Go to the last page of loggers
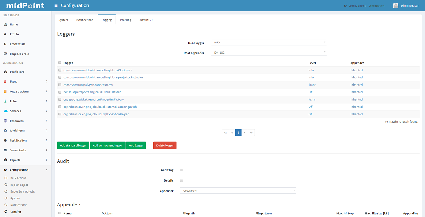 pos(251,133)
